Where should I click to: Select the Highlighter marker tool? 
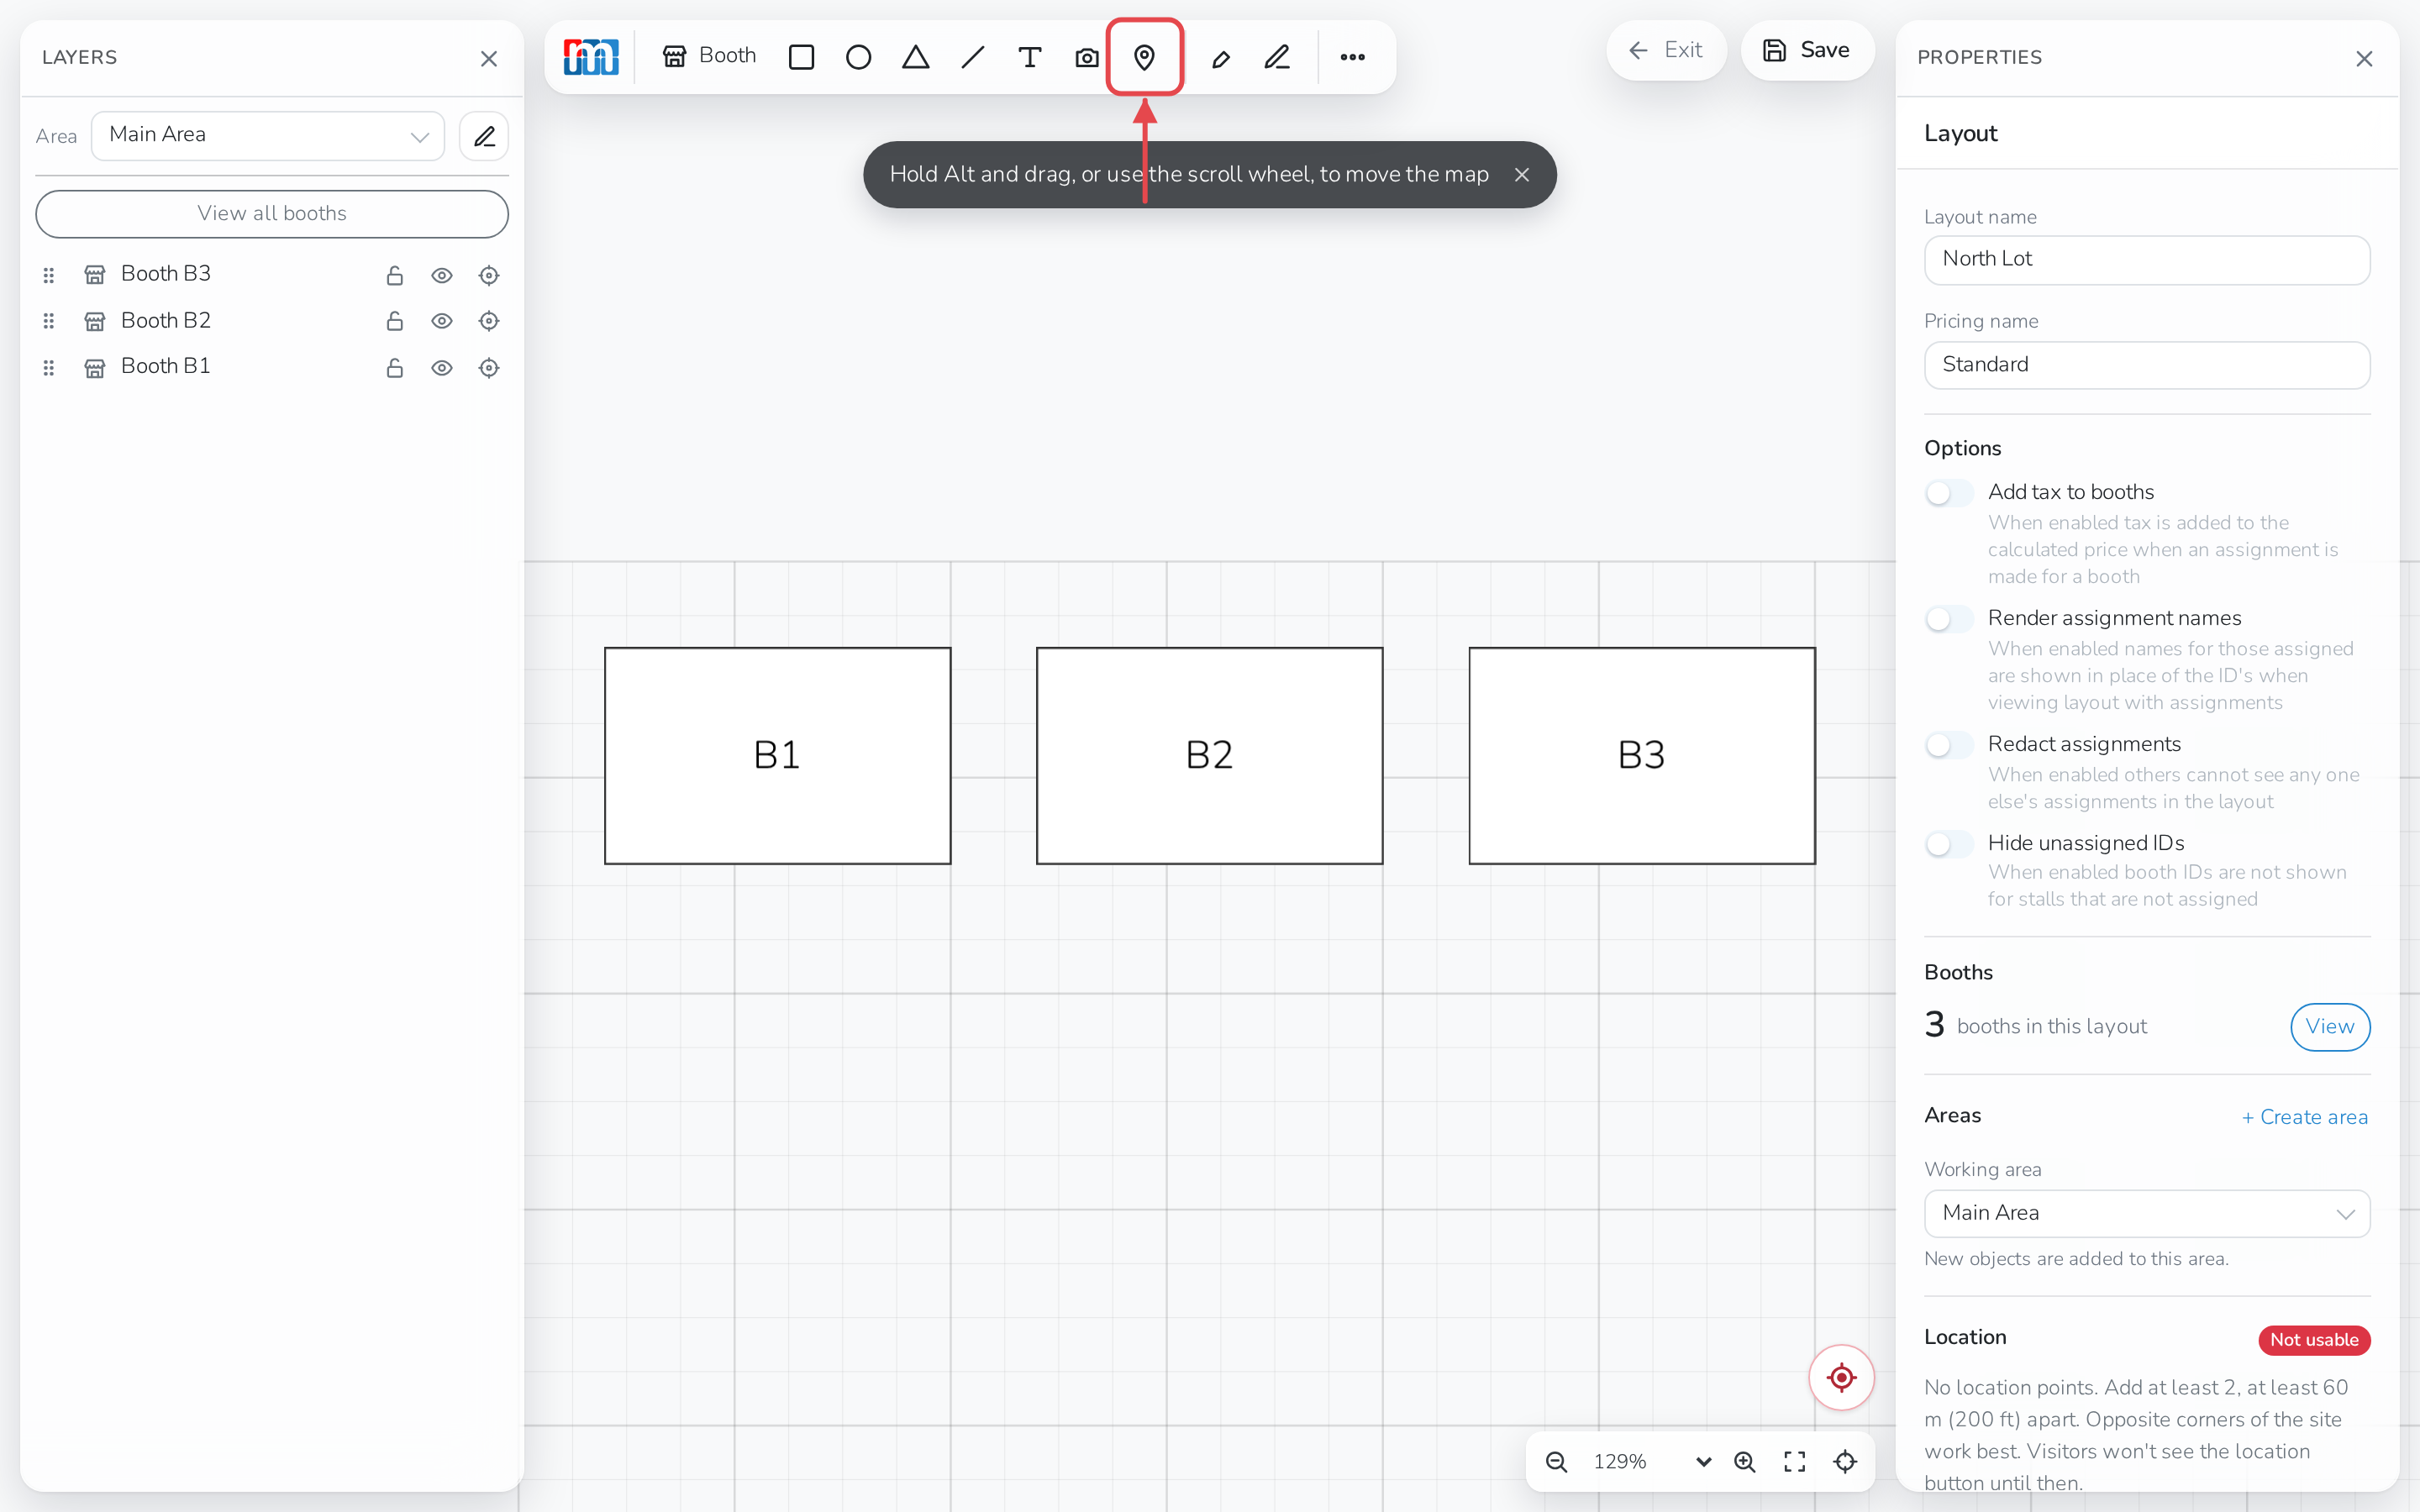pos(1220,58)
